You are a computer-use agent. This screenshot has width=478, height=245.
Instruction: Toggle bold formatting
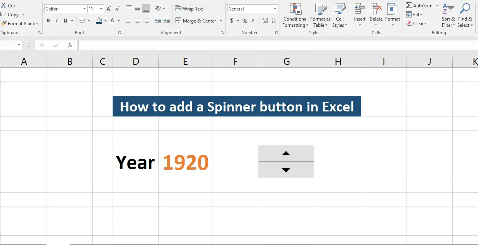[x=48, y=21]
